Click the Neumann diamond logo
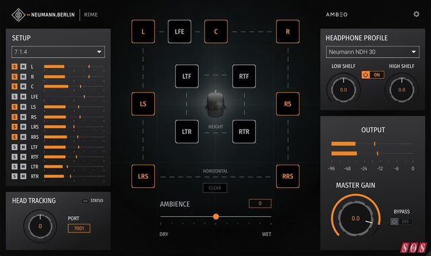 click(18, 15)
